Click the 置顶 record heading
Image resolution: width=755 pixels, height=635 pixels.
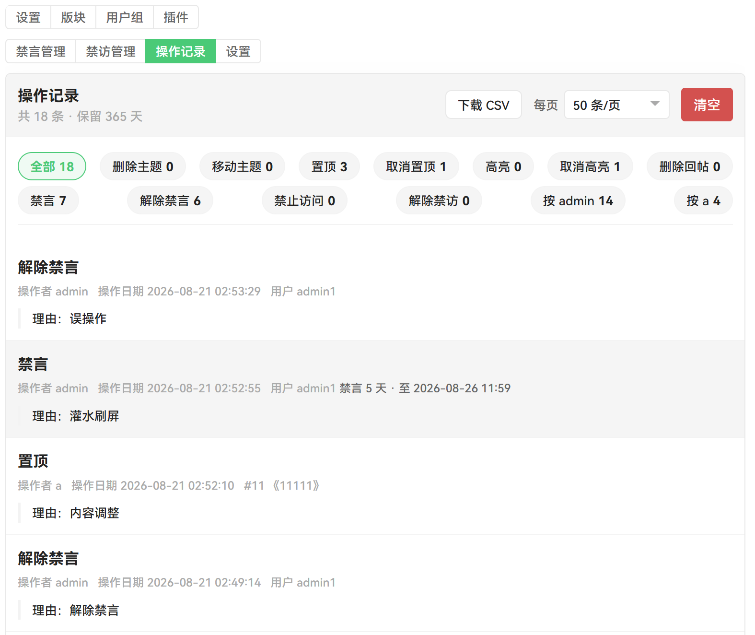33,461
